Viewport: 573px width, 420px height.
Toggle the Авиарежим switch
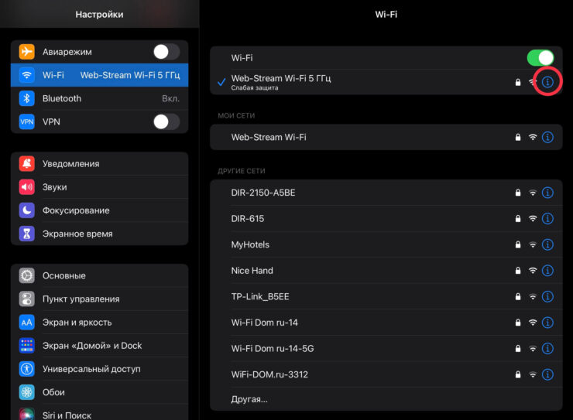(x=166, y=52)
